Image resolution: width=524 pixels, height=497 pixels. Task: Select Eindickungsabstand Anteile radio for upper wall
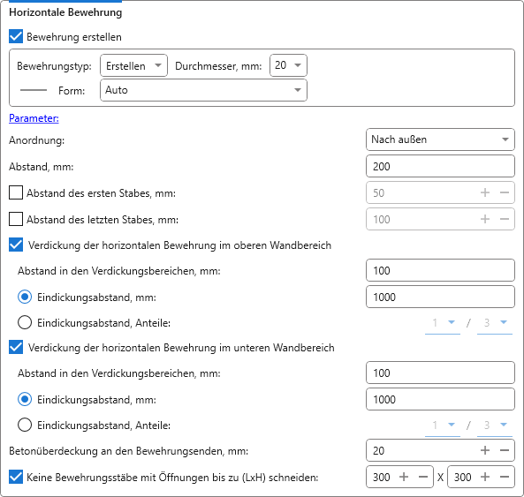click(25, 323)
